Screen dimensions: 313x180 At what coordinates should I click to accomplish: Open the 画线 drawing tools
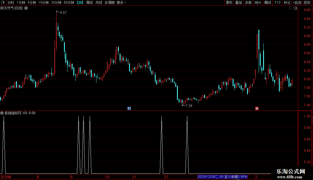click(x=268, y=2)
